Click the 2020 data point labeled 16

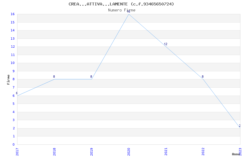pos(128,12)
